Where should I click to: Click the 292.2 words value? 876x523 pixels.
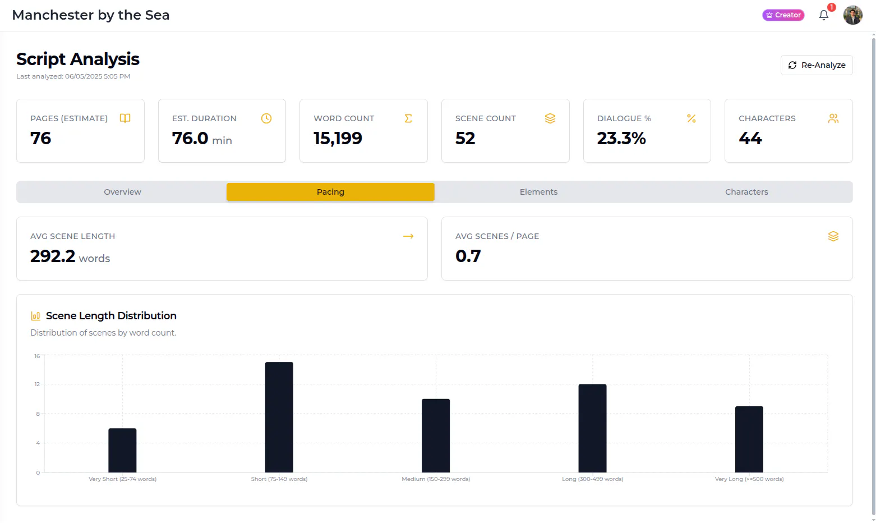click(x=70, y=256)
